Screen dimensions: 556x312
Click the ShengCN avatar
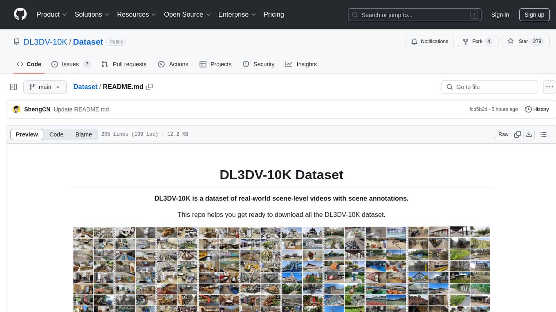[17, 109]
